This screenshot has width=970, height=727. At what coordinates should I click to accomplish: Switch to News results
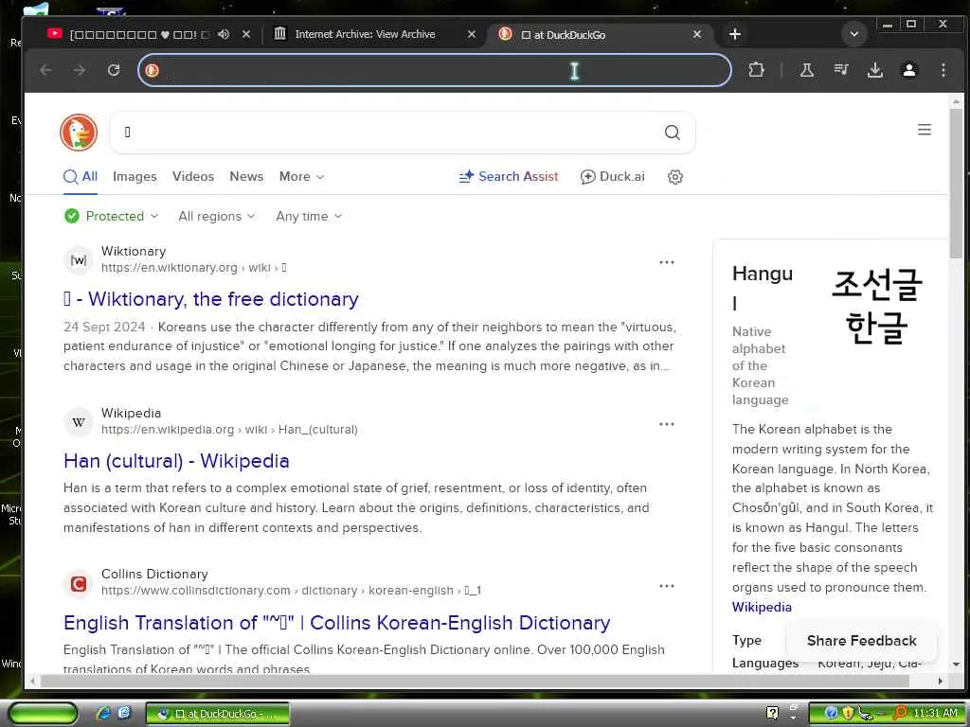coord(246,177)
